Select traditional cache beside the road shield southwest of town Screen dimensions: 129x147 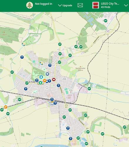[19, 99]
